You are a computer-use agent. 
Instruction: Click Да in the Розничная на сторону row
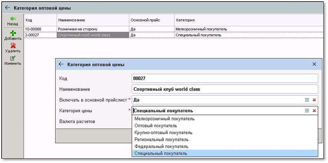pos(152,29)
